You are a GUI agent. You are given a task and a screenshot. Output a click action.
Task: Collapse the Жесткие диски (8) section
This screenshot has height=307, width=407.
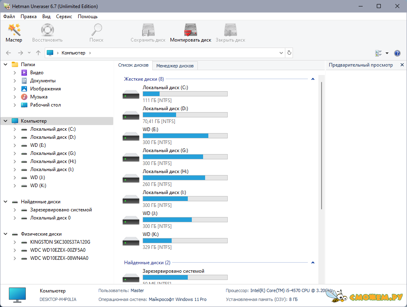[x=313, y=79]
